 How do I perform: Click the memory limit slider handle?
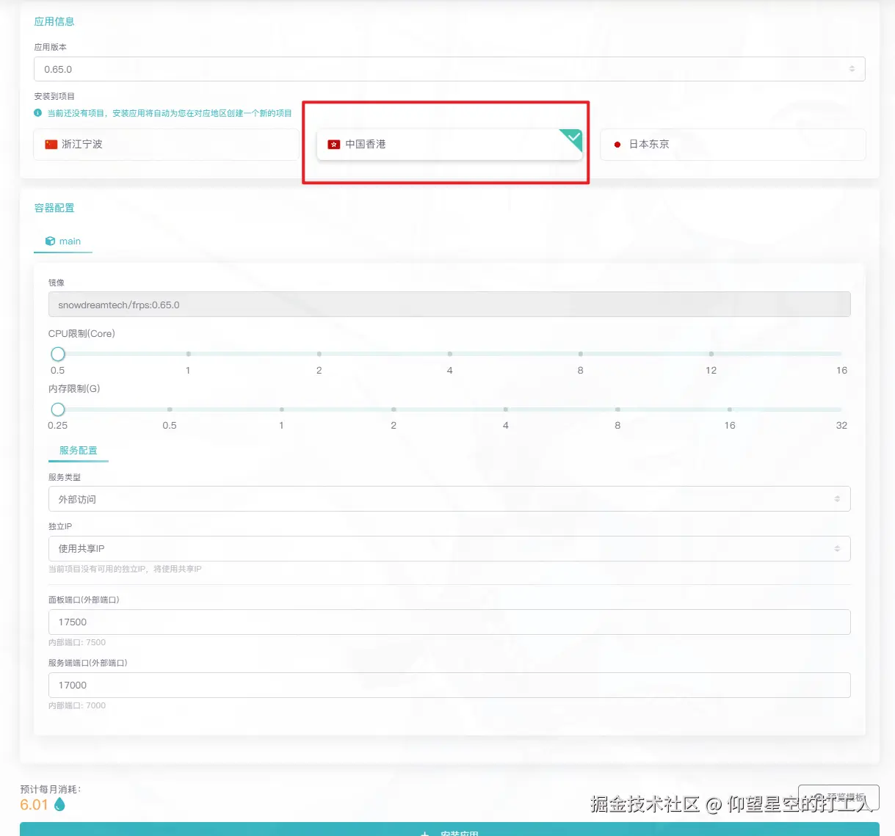(x=58, y=409)
